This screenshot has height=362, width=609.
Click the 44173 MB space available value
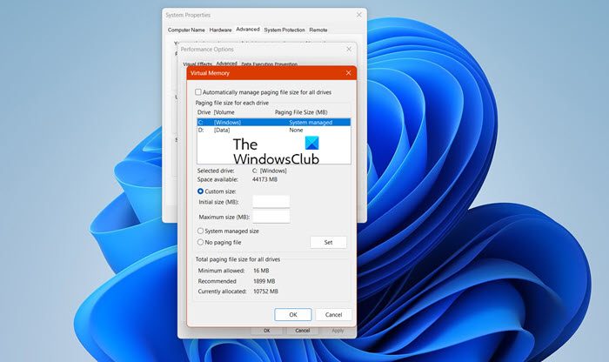click(264, 179)
